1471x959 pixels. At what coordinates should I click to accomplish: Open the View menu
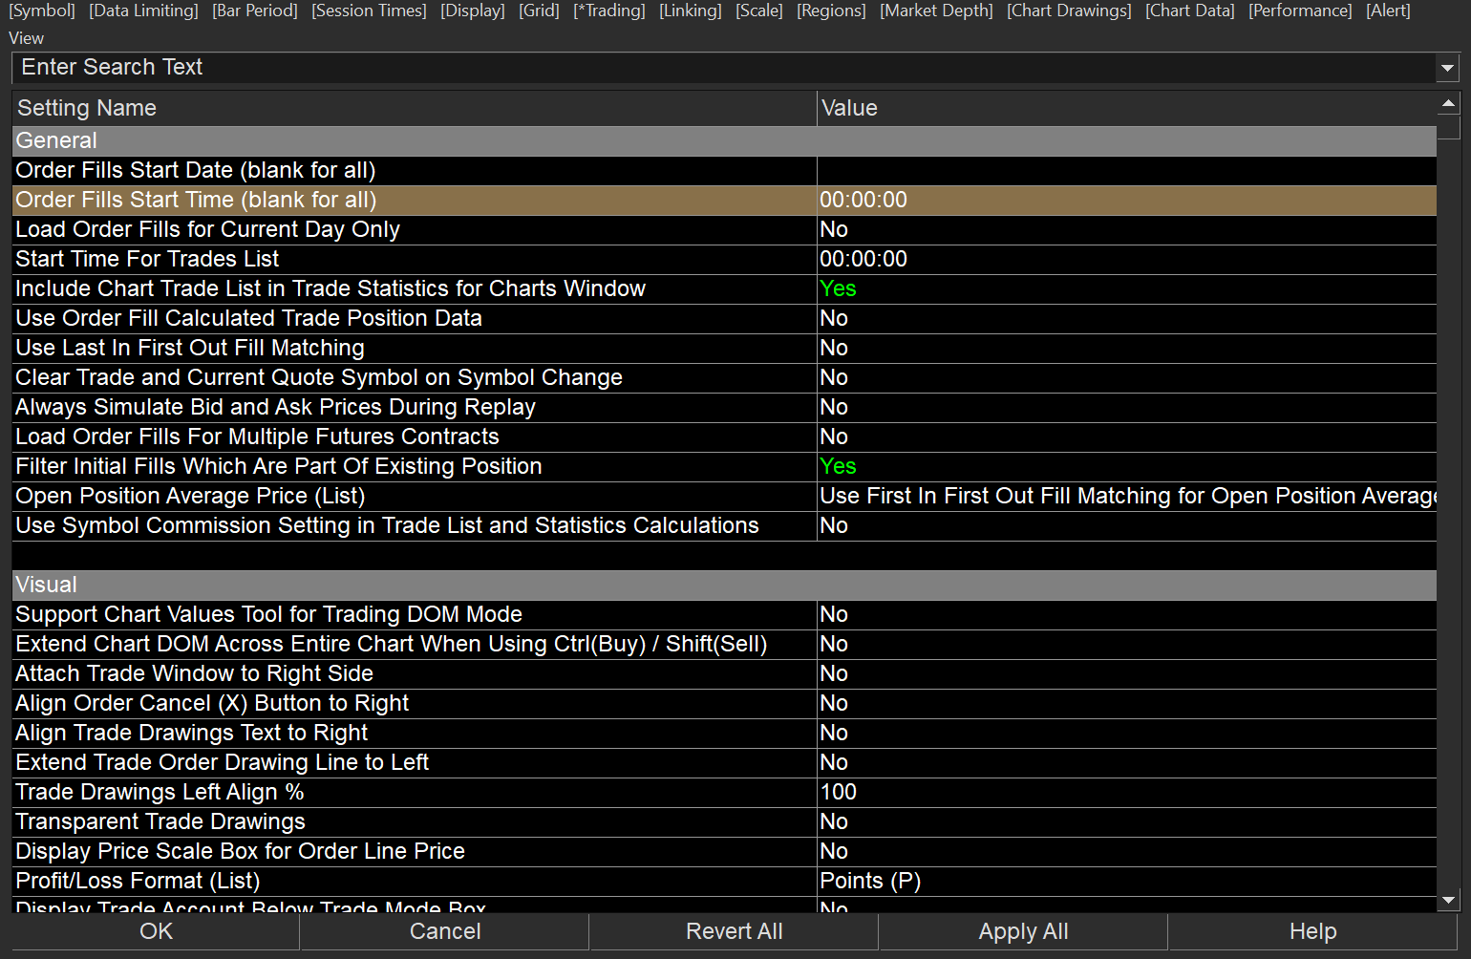[27, 38]
